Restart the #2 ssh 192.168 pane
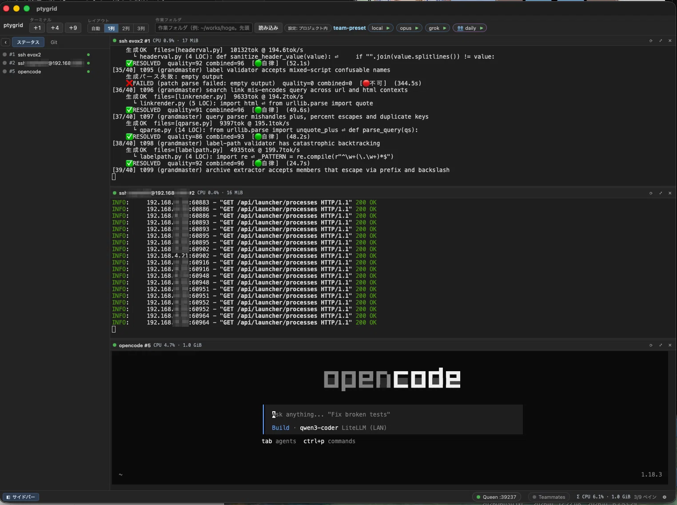 click(x=651, y=193)
